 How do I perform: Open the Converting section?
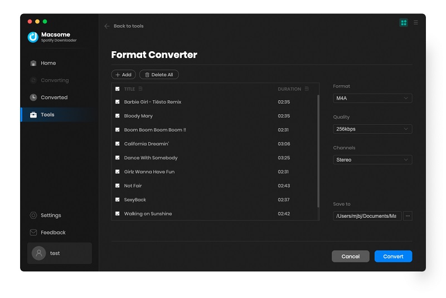pos(55,80)
